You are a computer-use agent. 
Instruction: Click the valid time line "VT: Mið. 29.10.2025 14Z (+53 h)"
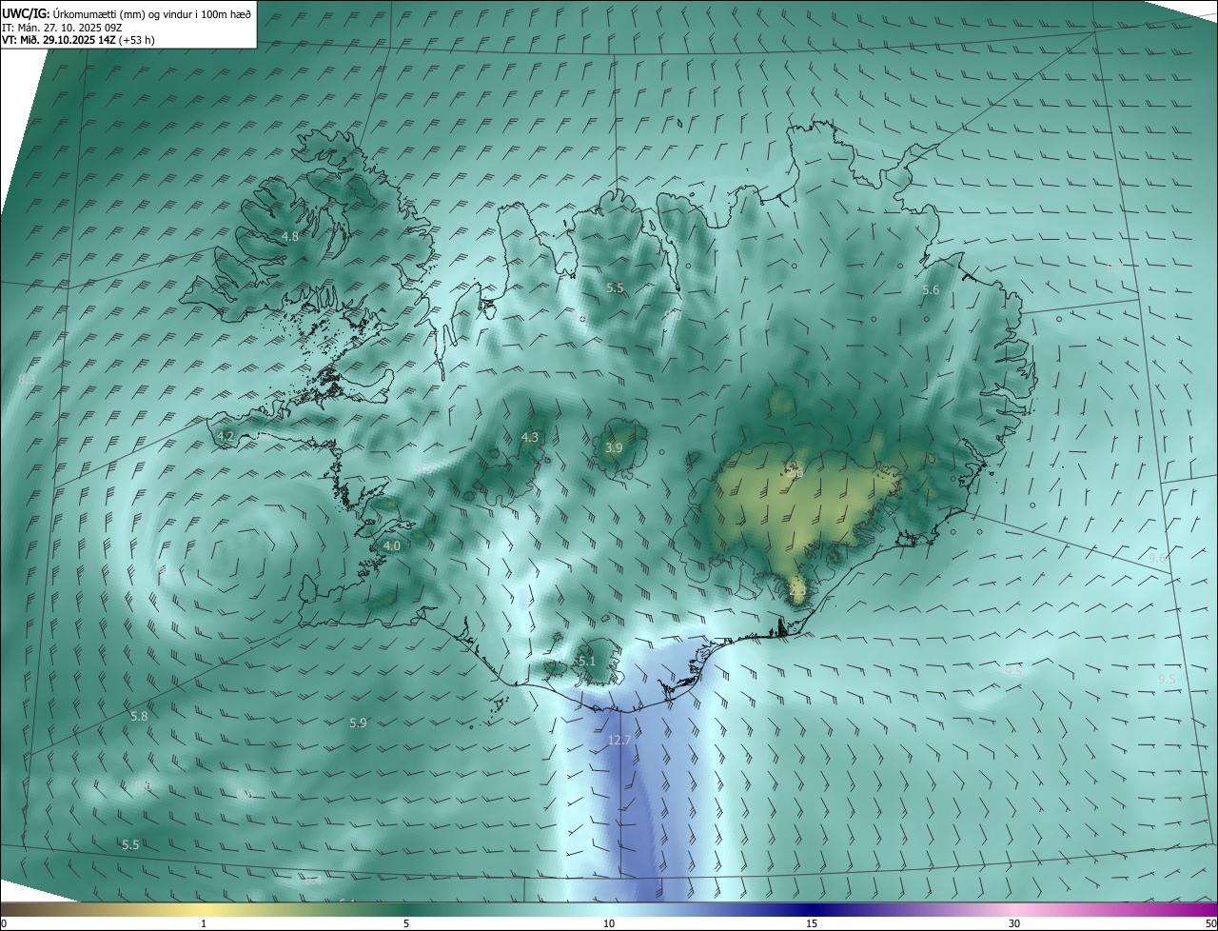click(x=79, y=40)
